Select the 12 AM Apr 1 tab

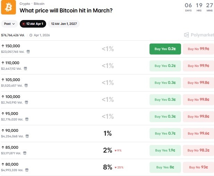(x=33, y=24)
